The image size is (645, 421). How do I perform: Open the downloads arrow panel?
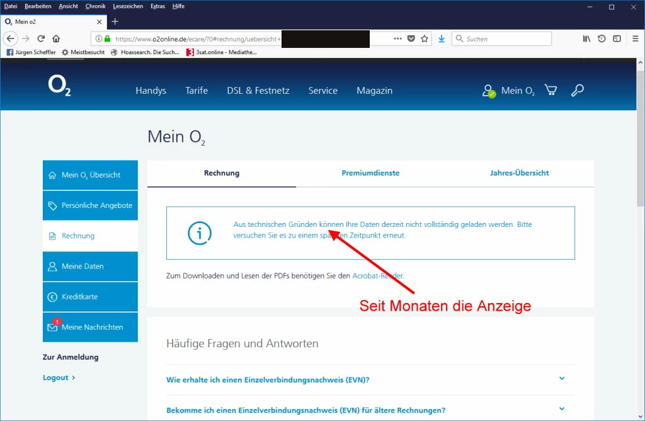click(x=442, y=38)
